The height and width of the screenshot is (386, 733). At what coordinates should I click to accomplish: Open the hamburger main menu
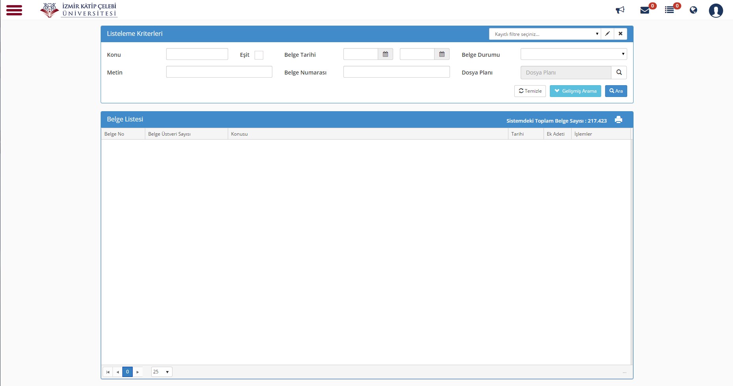click(14, 10)
